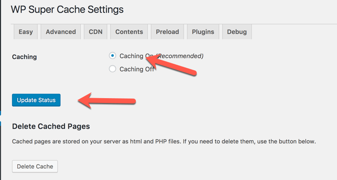The height and width of the screenshot is (180, 337).
Task: Click the Delete Cached Pages heading
Action: pyautogui.click(x=51, y=126)
